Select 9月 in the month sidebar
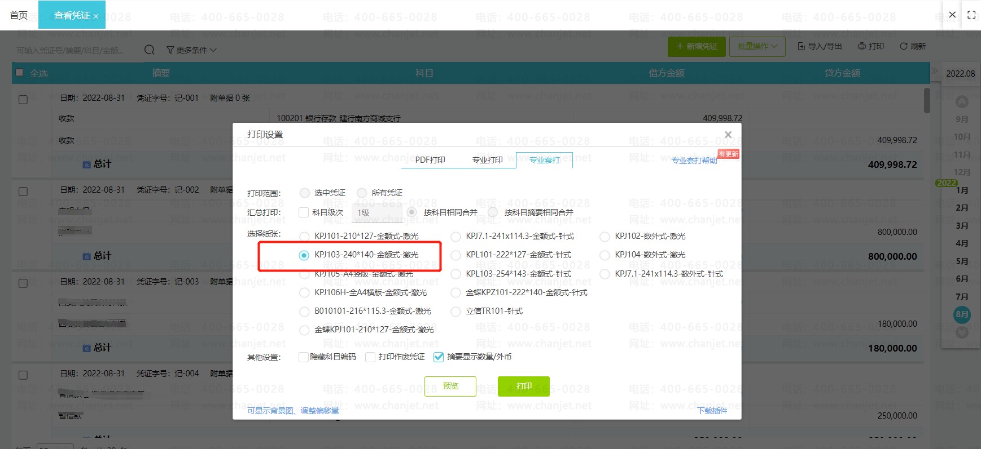 [x=962, y=119]
